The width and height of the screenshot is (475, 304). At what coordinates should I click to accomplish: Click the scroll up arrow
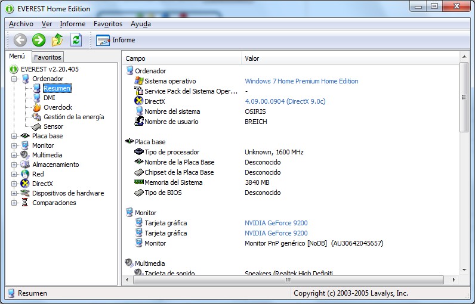click(464, 57)
